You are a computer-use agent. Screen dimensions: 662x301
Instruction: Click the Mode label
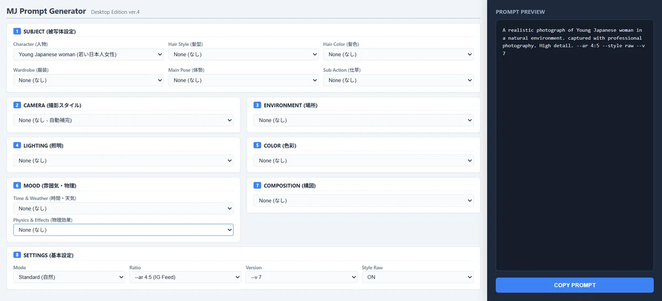(20, 267)
